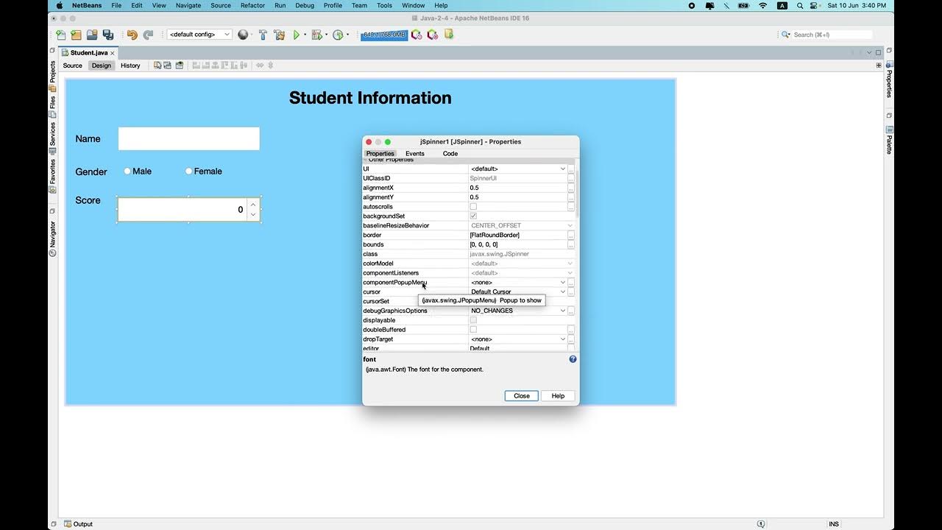Toggle the doubleBuffered checkbox
The height and width of the screenshot is (530, 942).
pos(473,330)
